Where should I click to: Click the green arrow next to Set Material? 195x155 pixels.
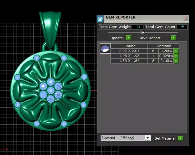click(x=180, y=138)
